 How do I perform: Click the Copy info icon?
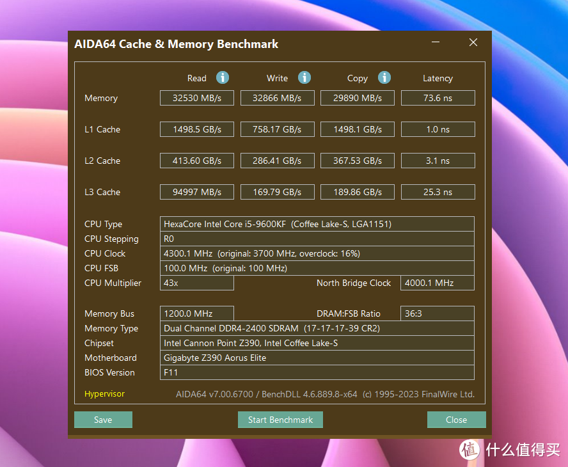[384, 77]
